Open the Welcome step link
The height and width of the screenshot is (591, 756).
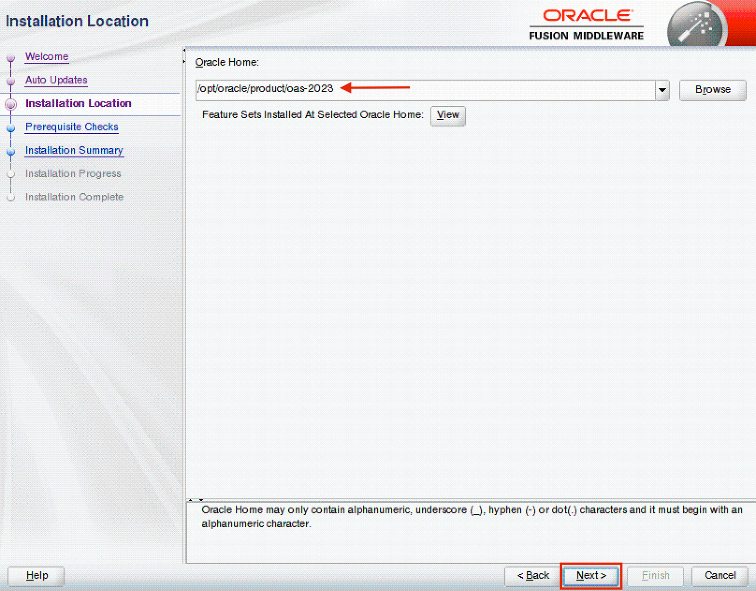point(47,57)
